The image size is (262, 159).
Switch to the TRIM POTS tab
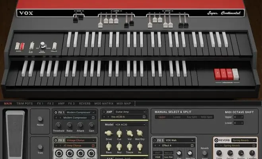pos(25,103)
